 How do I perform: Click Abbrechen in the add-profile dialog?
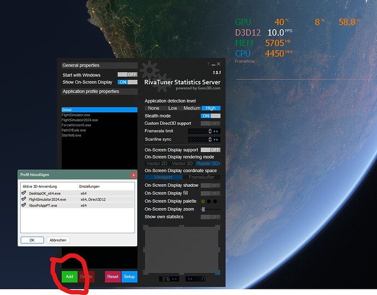click(x=58, y=240)
